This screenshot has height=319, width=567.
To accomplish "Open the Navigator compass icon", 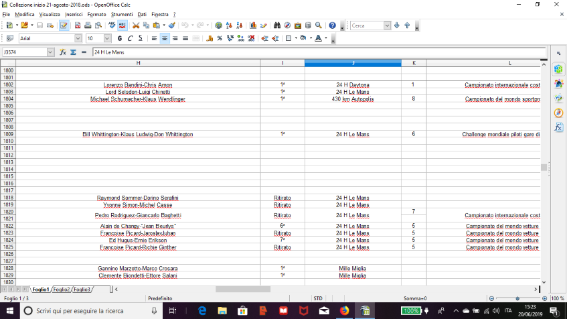I will coord(287,25).
